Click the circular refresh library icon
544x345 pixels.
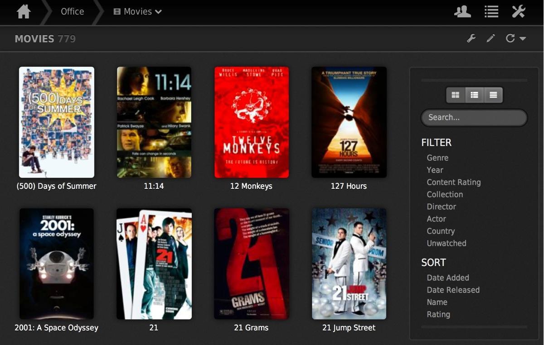pyautogui.click(x=510, y=38)
